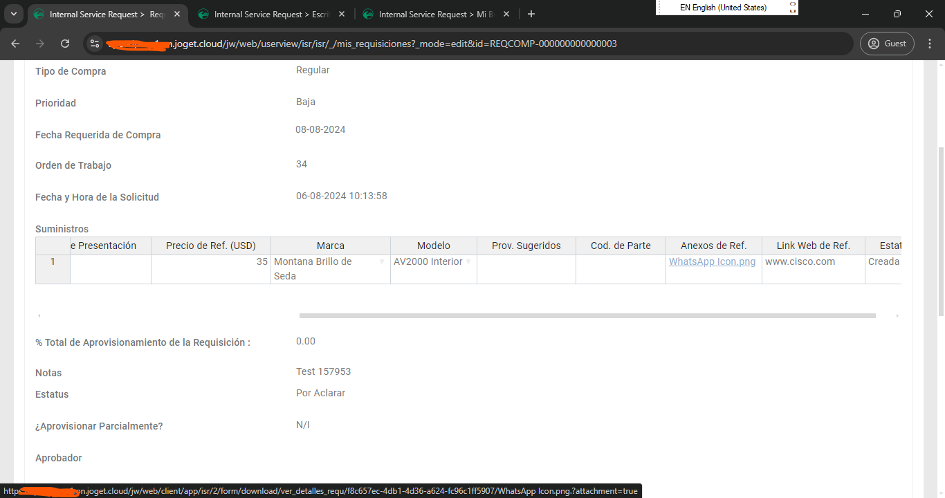The image size is (945, 498).
Task: Click the '06-08-2024 10:13:58' timestamp
Action: pos(342,196)
